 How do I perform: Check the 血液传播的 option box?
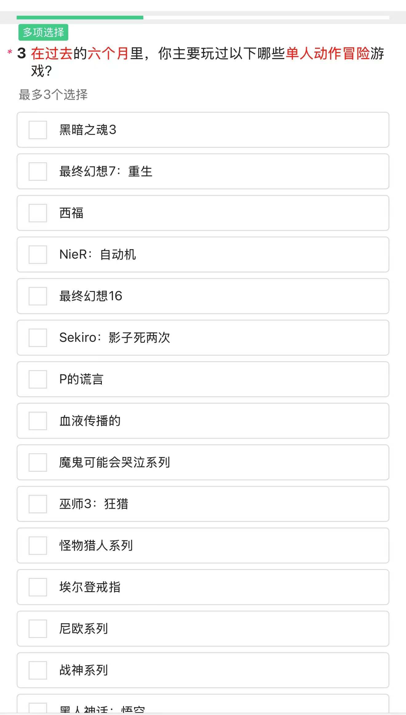click(x=38, y=421)
